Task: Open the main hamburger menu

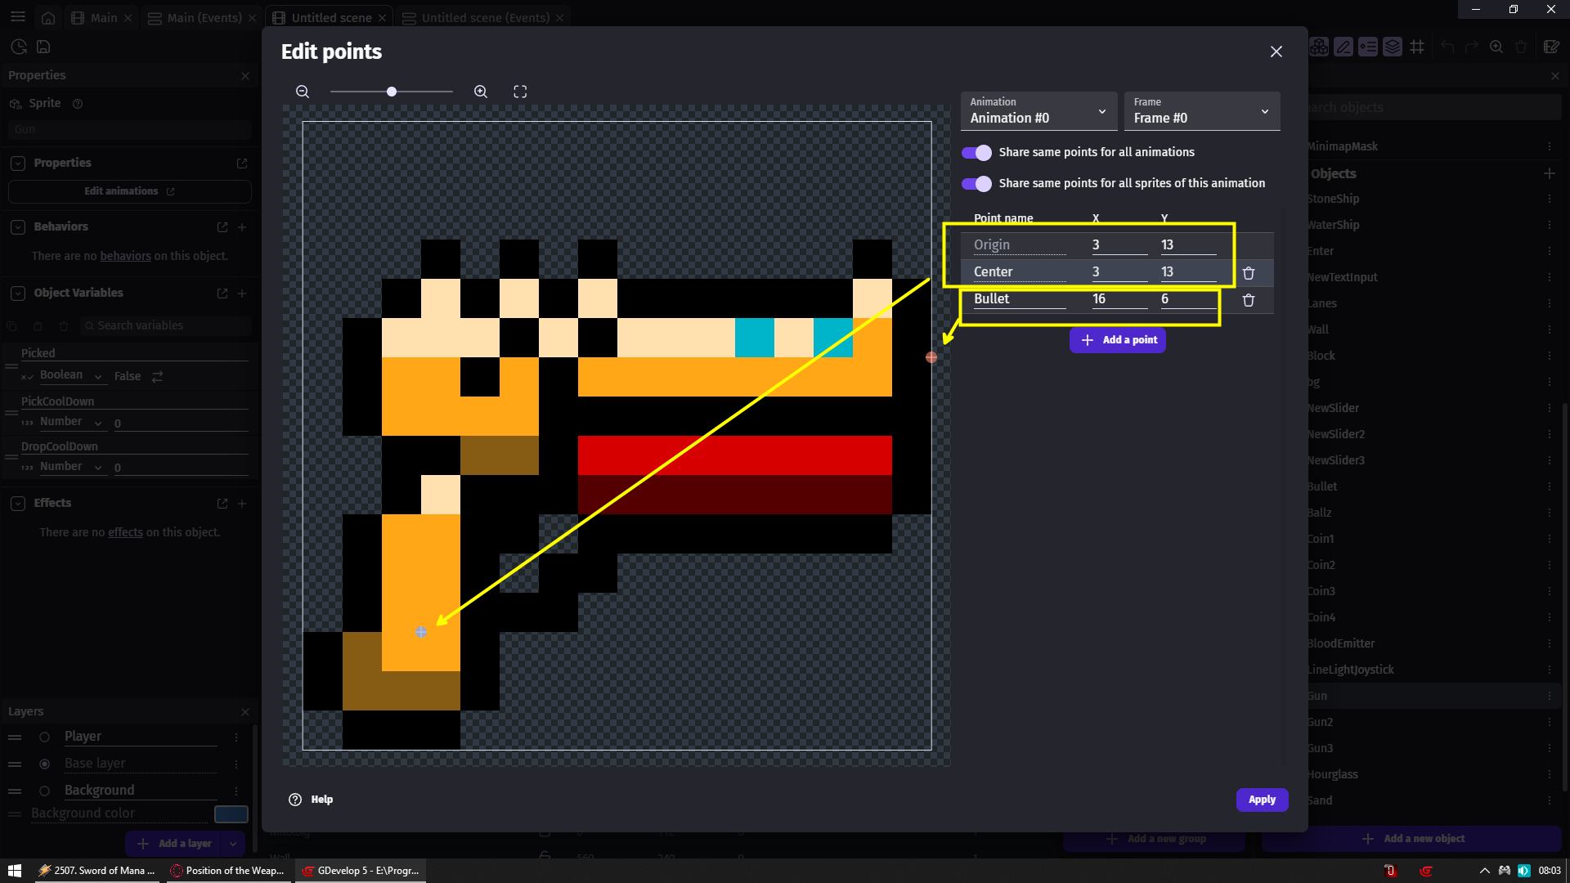Action: pos(18,17)
